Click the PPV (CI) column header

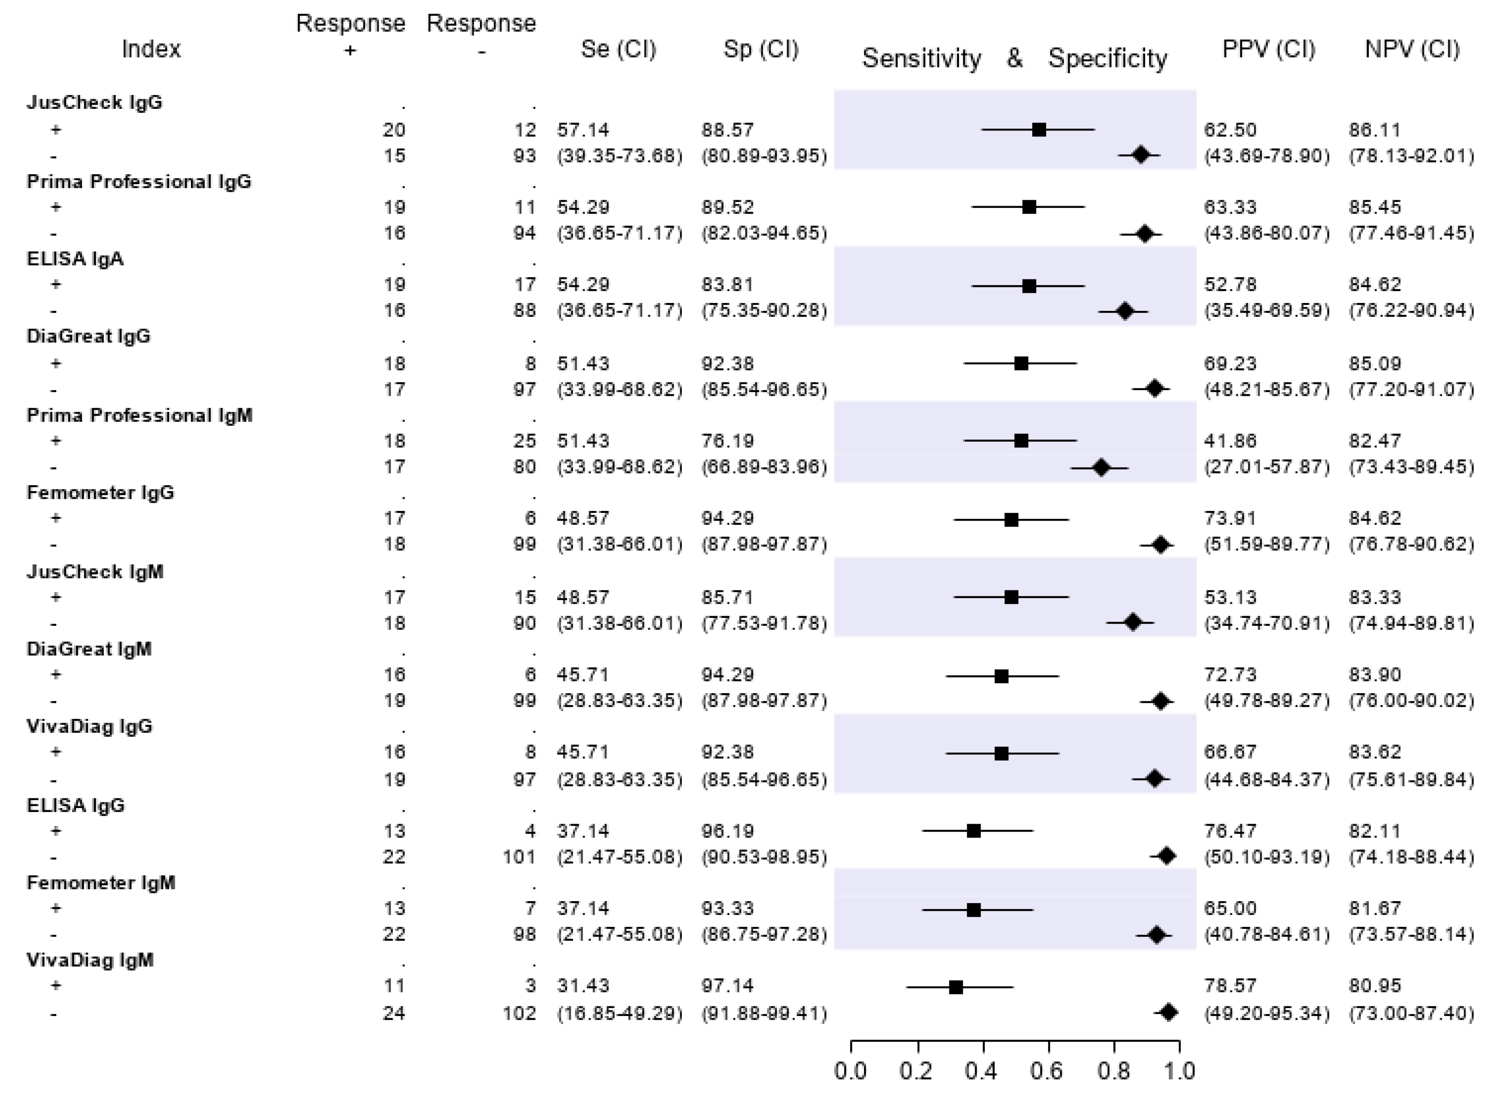coord(1268,49)
